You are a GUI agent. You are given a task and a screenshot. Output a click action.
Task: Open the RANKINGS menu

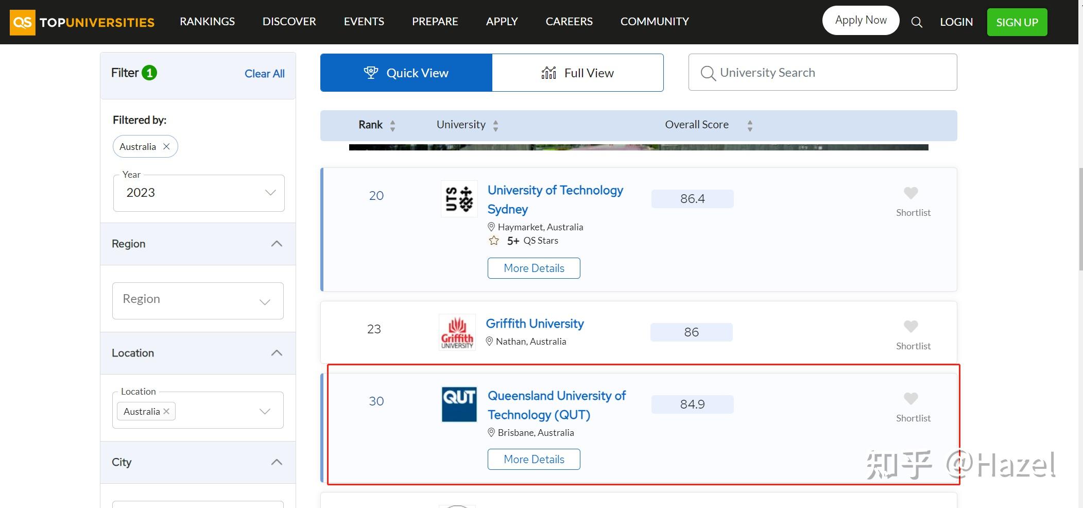point(207,22)
